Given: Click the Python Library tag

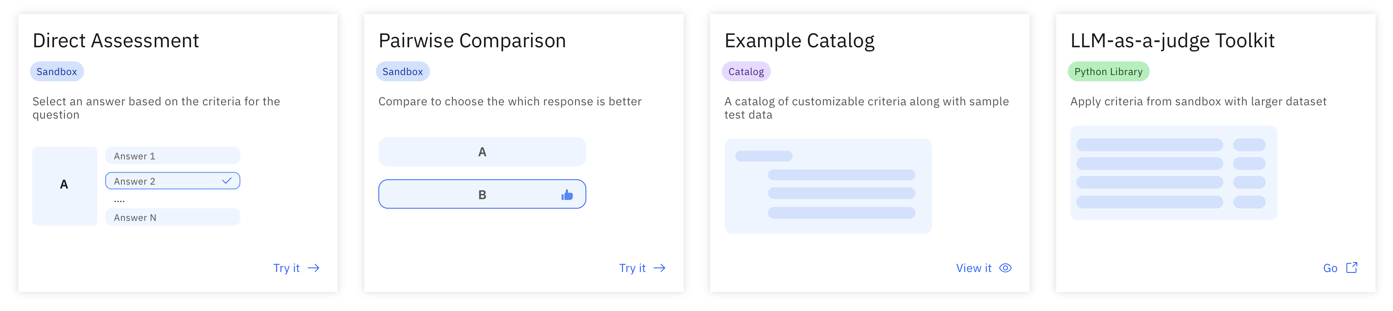Looking at the screenshot, I should click(x=1108, y=72).
